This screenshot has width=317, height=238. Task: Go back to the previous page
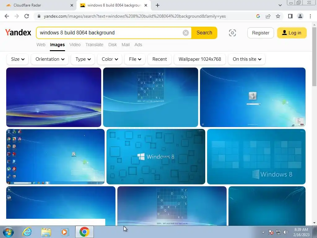pyautogui.click(x=7, y=16)
